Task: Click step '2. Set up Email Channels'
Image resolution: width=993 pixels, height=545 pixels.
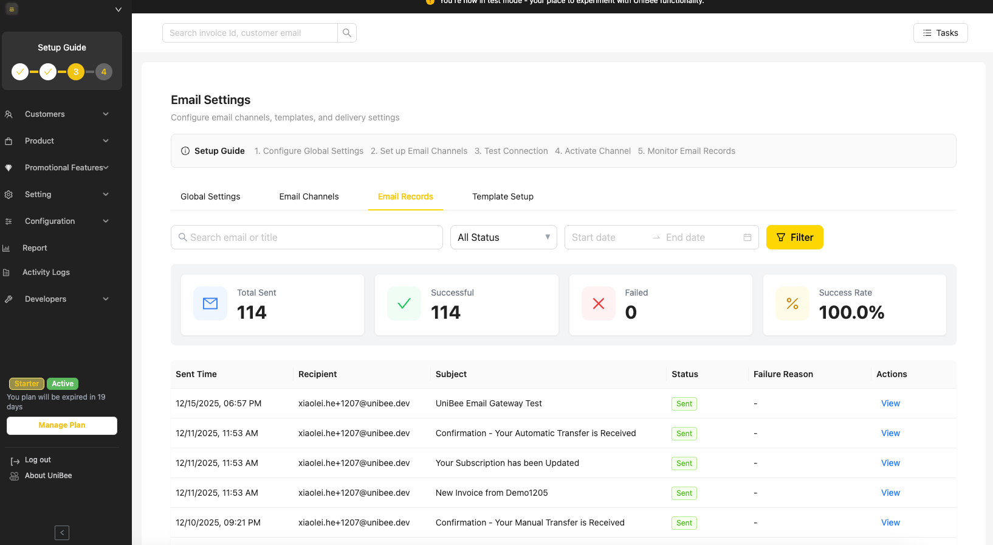Action: (x=419, y=151)
